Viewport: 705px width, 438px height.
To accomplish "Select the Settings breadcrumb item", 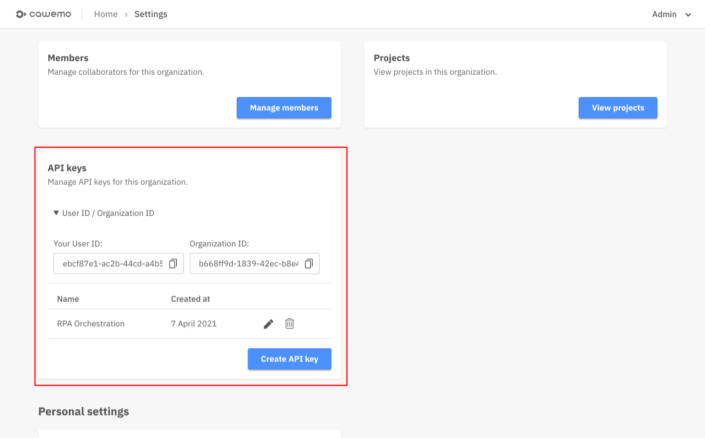I will 151,14.
